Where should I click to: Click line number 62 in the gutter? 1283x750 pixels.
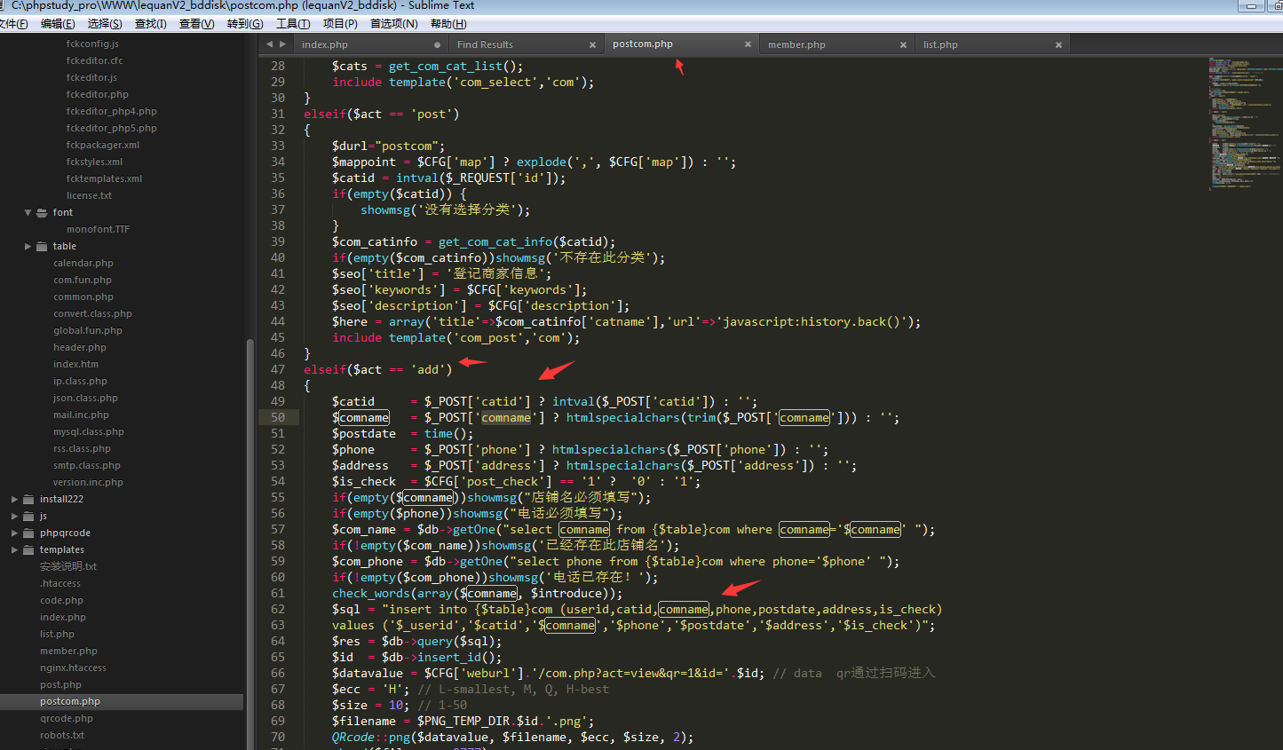point(278,610)
